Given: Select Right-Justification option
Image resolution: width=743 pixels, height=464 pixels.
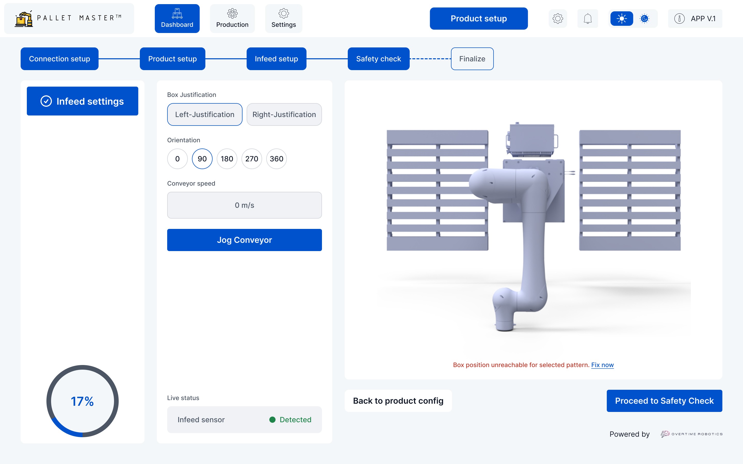Looking at the screenshot, I should (x=284, y=114).
